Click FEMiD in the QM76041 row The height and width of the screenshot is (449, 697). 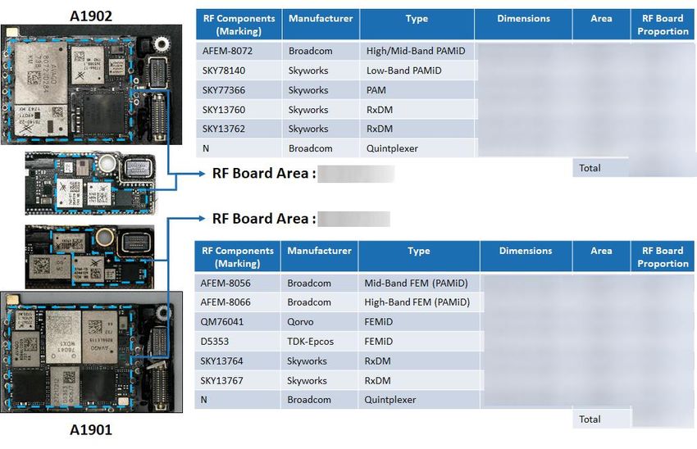click(x=419, y=321)
